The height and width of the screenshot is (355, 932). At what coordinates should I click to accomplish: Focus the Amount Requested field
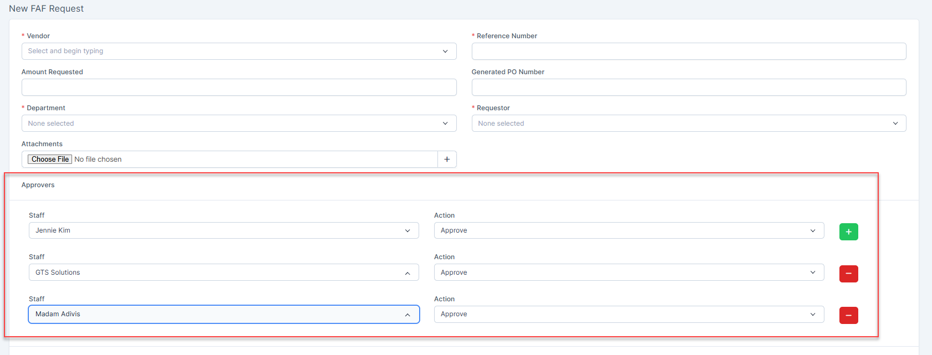click(238, 88)
